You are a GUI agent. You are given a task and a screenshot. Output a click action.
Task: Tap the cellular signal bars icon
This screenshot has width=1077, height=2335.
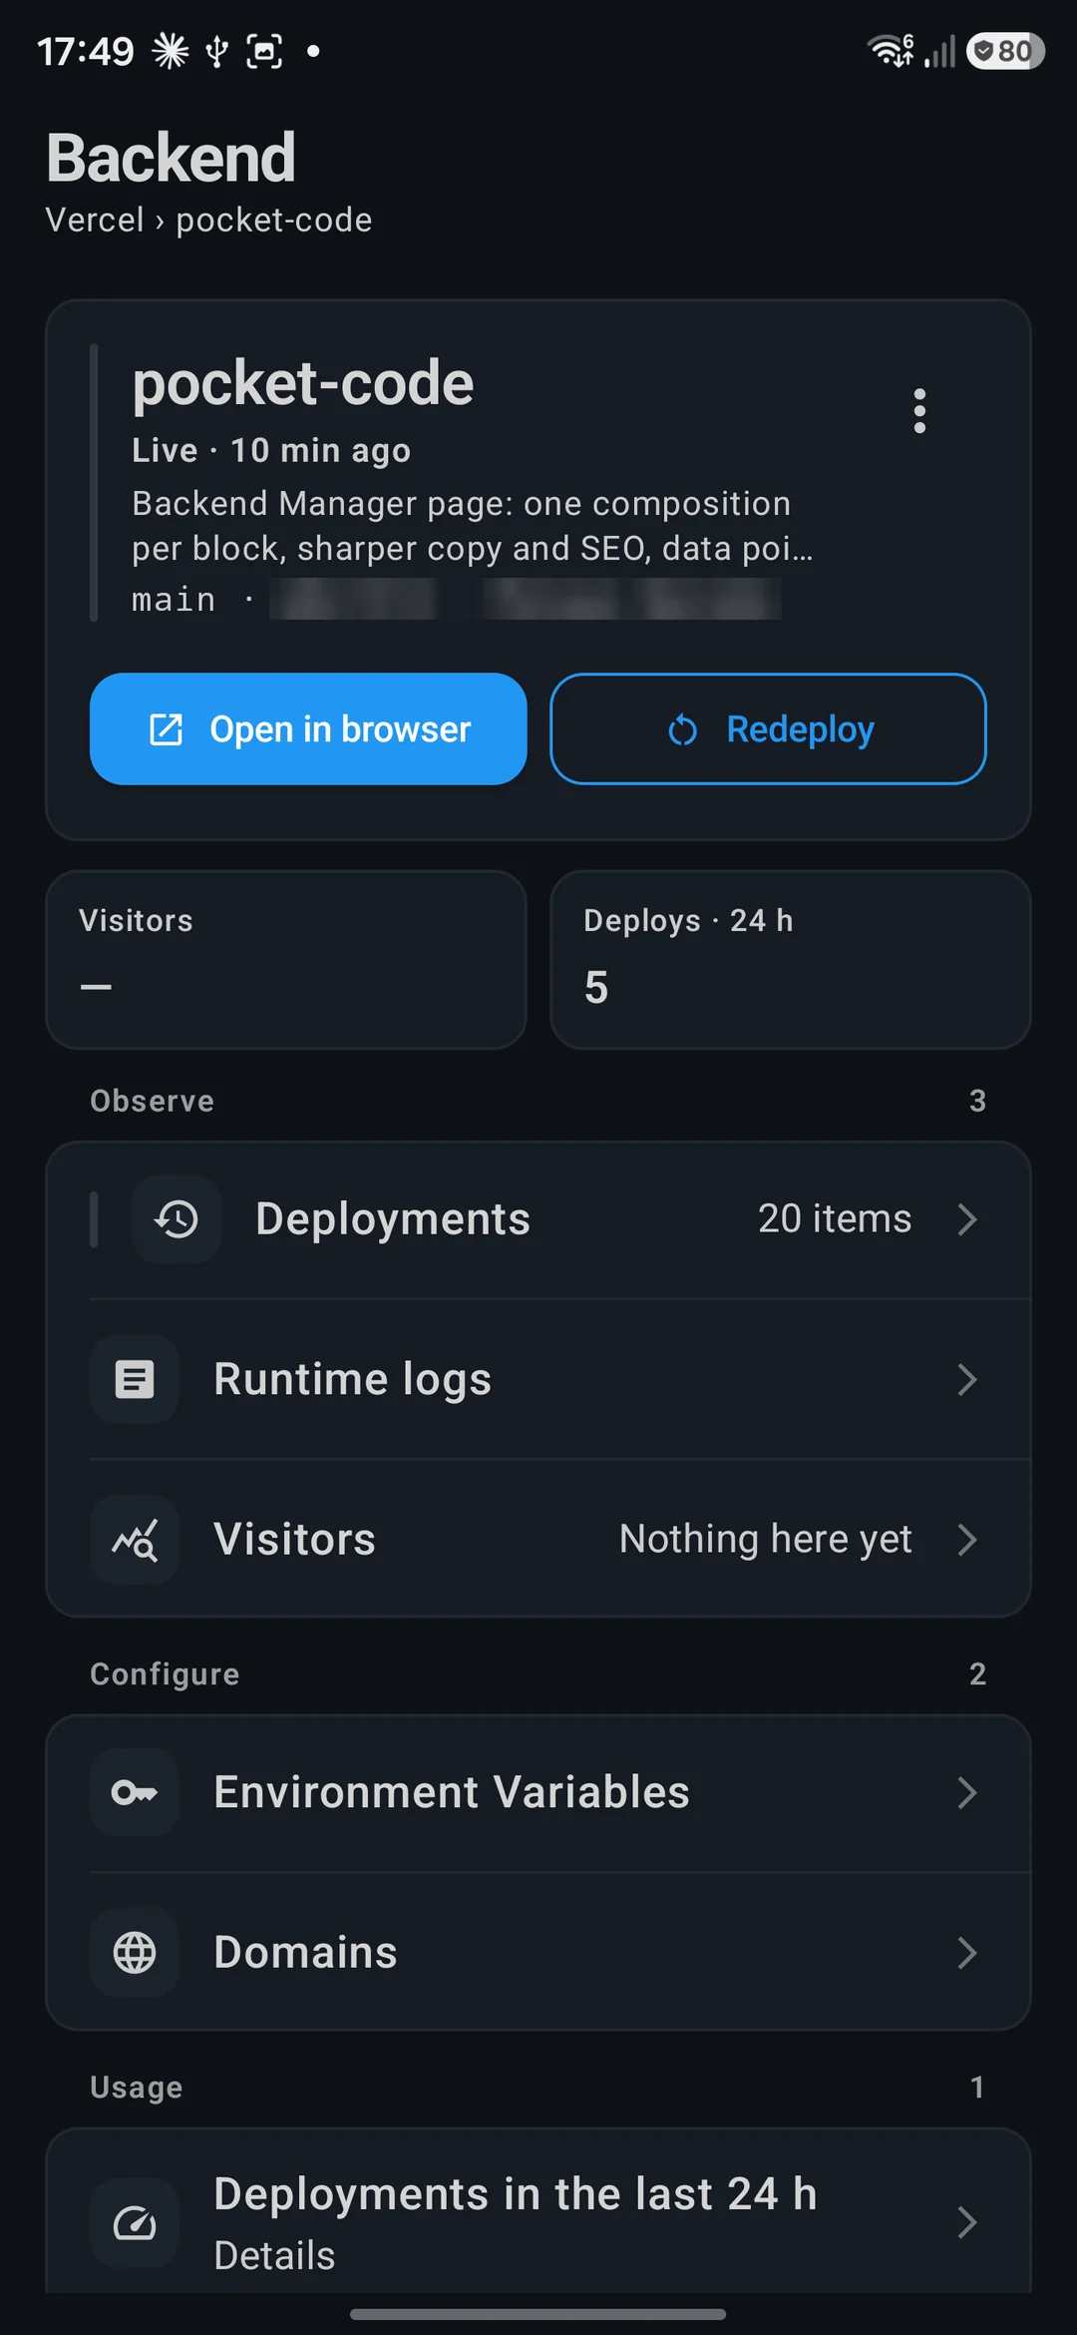point(939,51)
